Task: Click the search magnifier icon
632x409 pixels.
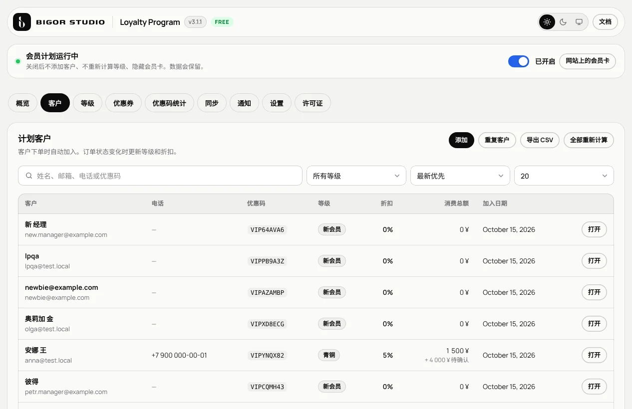Action: coord(29,176)
